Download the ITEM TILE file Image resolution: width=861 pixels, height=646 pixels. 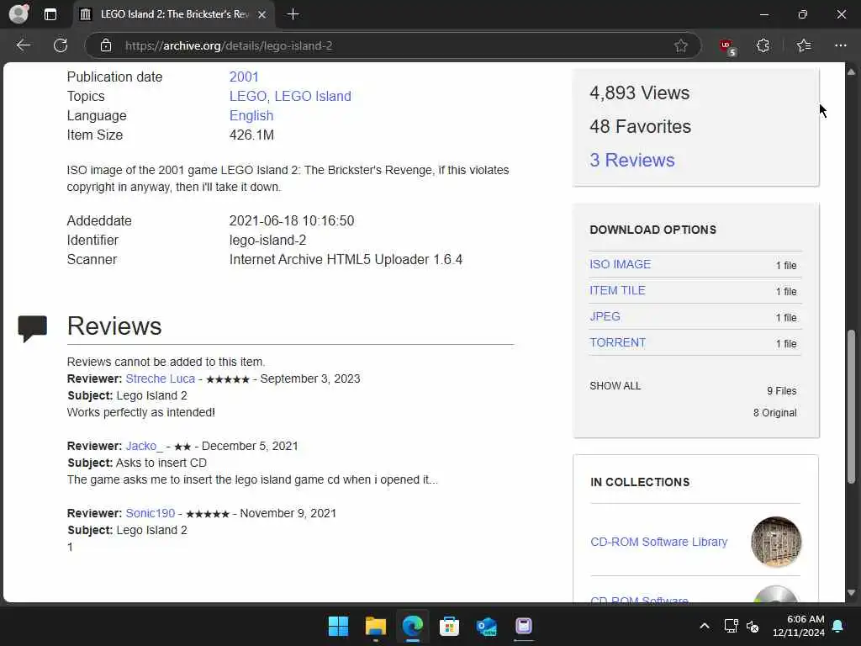tap(617, 290)
